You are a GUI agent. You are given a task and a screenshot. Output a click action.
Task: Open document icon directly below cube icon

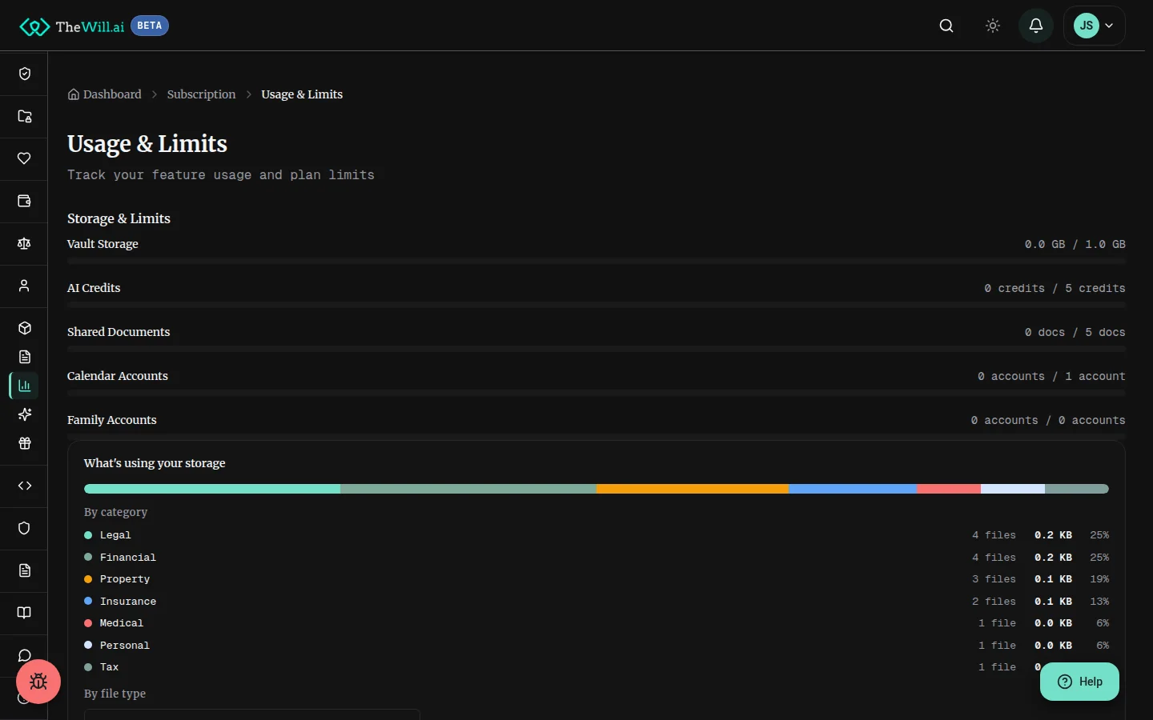(x=25, y=357)
